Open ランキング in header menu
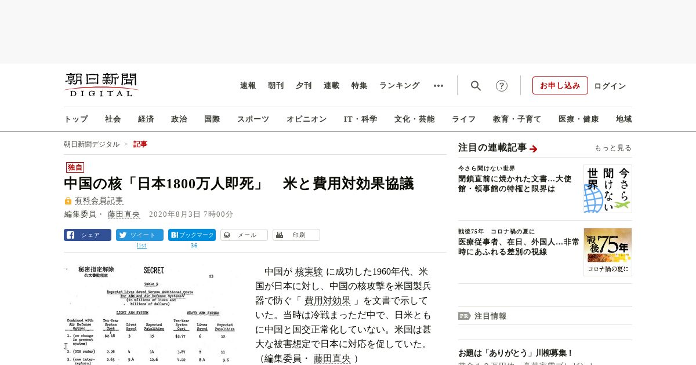The image size is (696, 365). pos(400,86)
